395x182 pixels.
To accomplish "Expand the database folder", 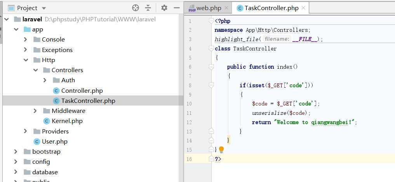I will pyautogui.click(x=16, y=172).
